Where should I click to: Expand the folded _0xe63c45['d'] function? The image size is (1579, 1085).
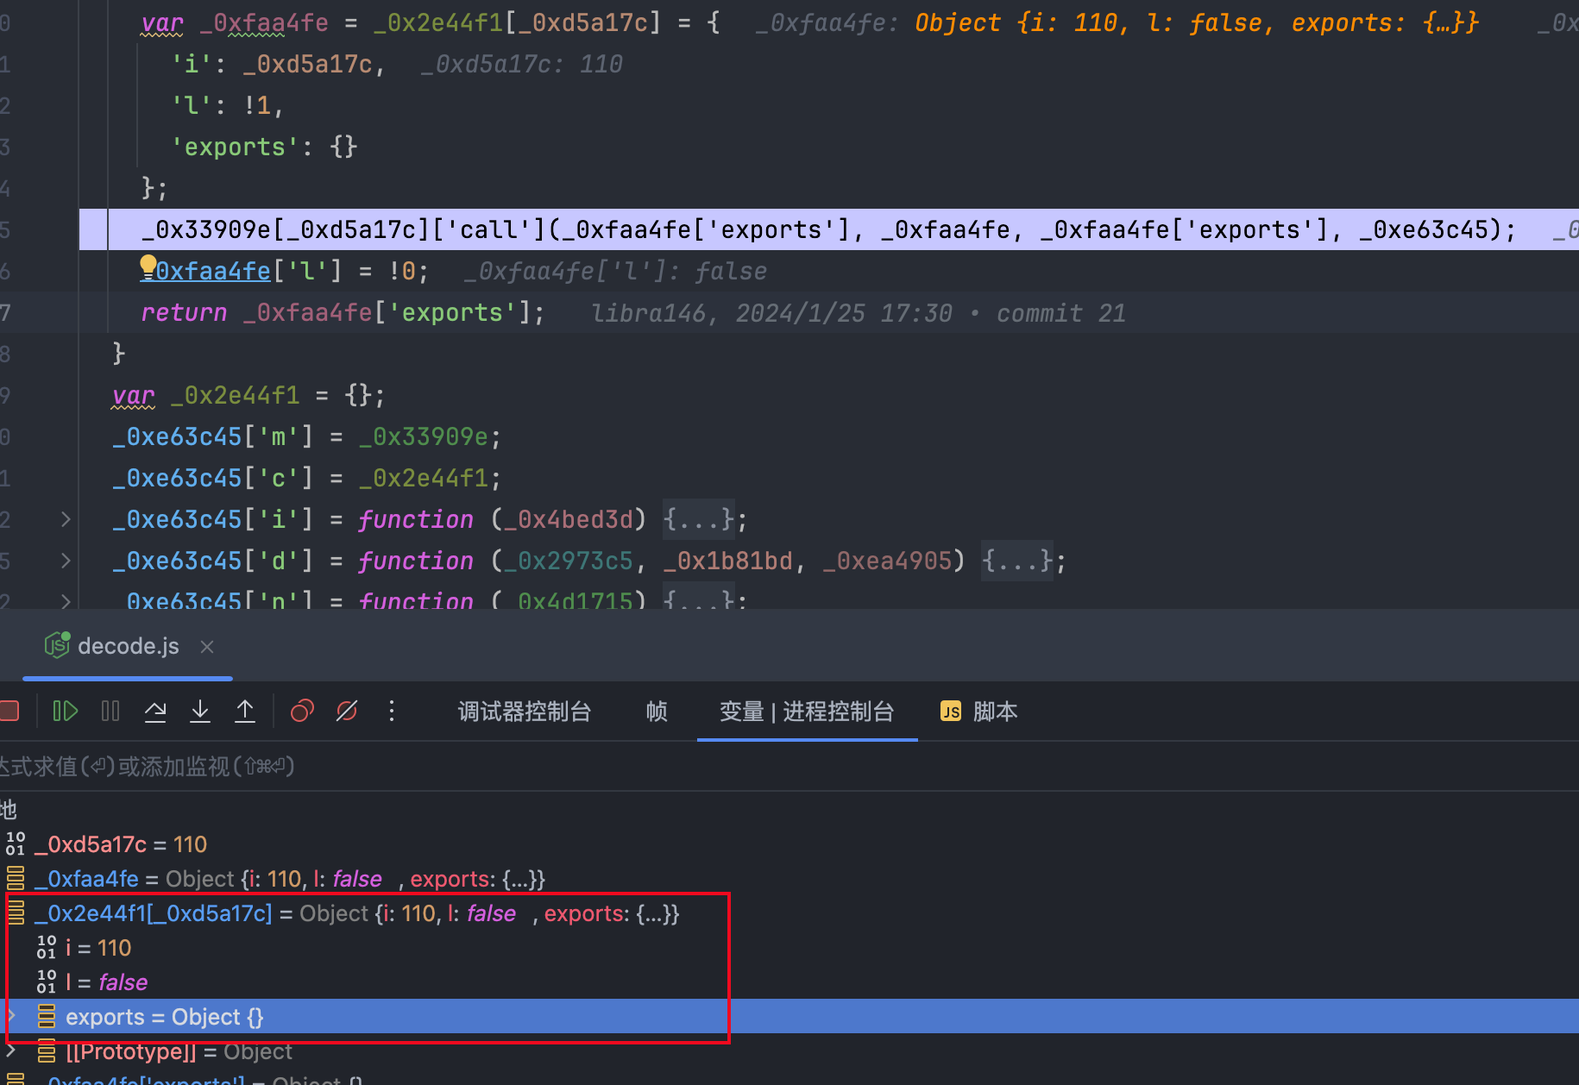tap(66, 561)
